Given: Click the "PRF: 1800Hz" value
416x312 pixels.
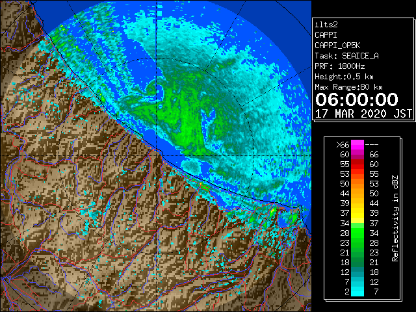Looking at the screenshot, I should click(339, 66).
